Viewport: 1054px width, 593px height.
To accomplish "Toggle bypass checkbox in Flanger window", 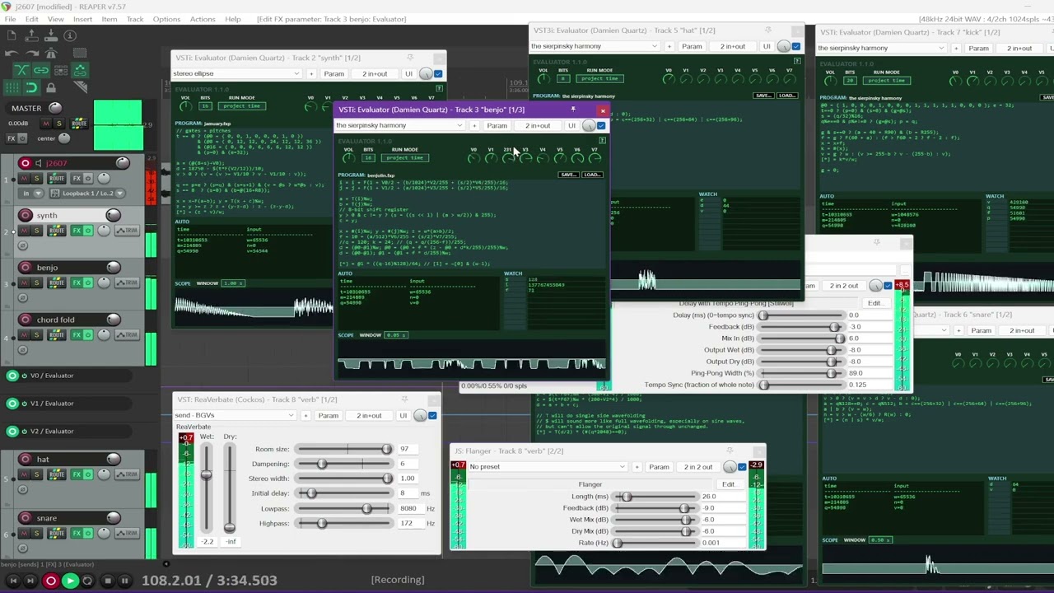I will pos(742,467).
